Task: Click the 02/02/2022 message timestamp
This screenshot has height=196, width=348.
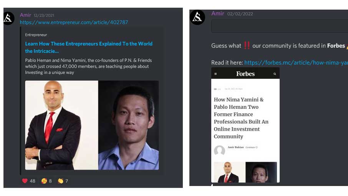Action: coord(240,14)
